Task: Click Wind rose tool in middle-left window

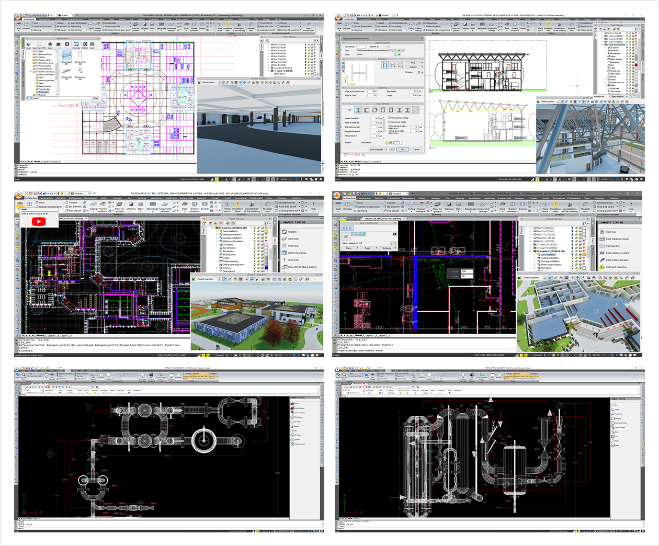Action: coord(227,208)
